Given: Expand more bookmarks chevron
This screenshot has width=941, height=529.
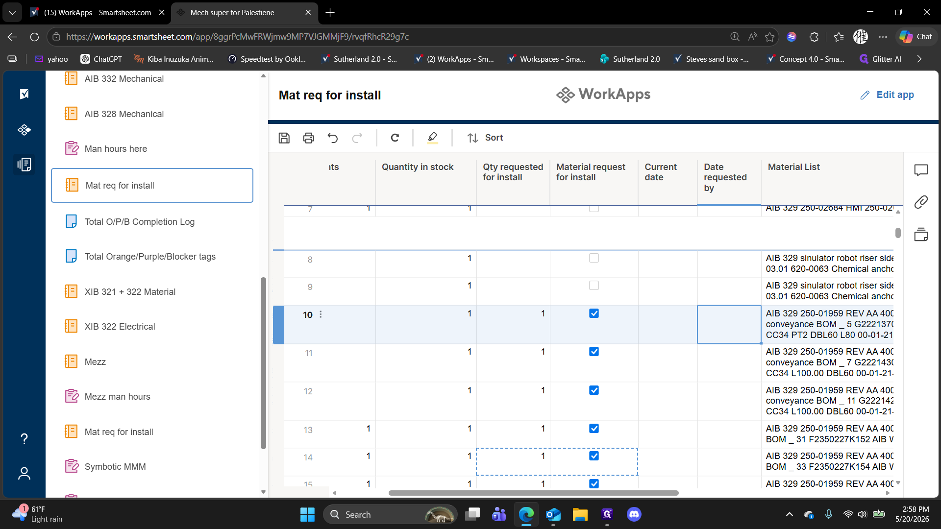Looking at the screenshot, I should pos(919,59).
